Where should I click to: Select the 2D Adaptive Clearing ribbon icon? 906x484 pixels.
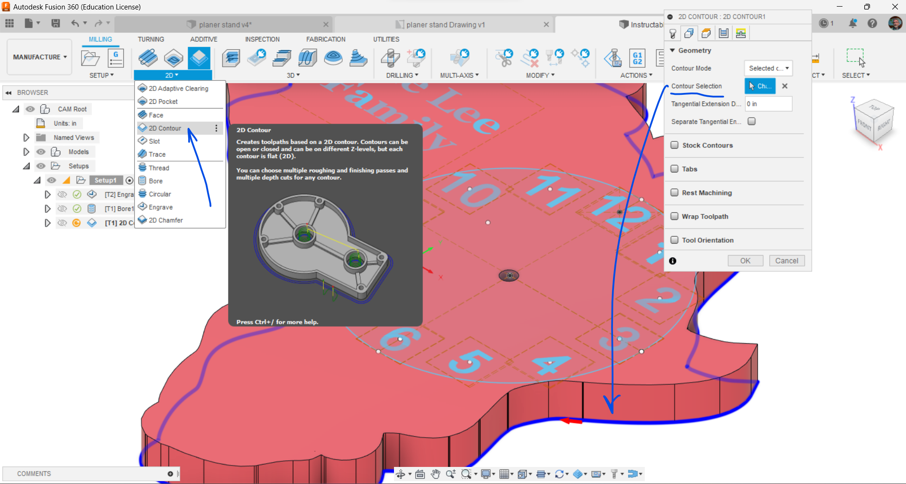coord(148,58)
